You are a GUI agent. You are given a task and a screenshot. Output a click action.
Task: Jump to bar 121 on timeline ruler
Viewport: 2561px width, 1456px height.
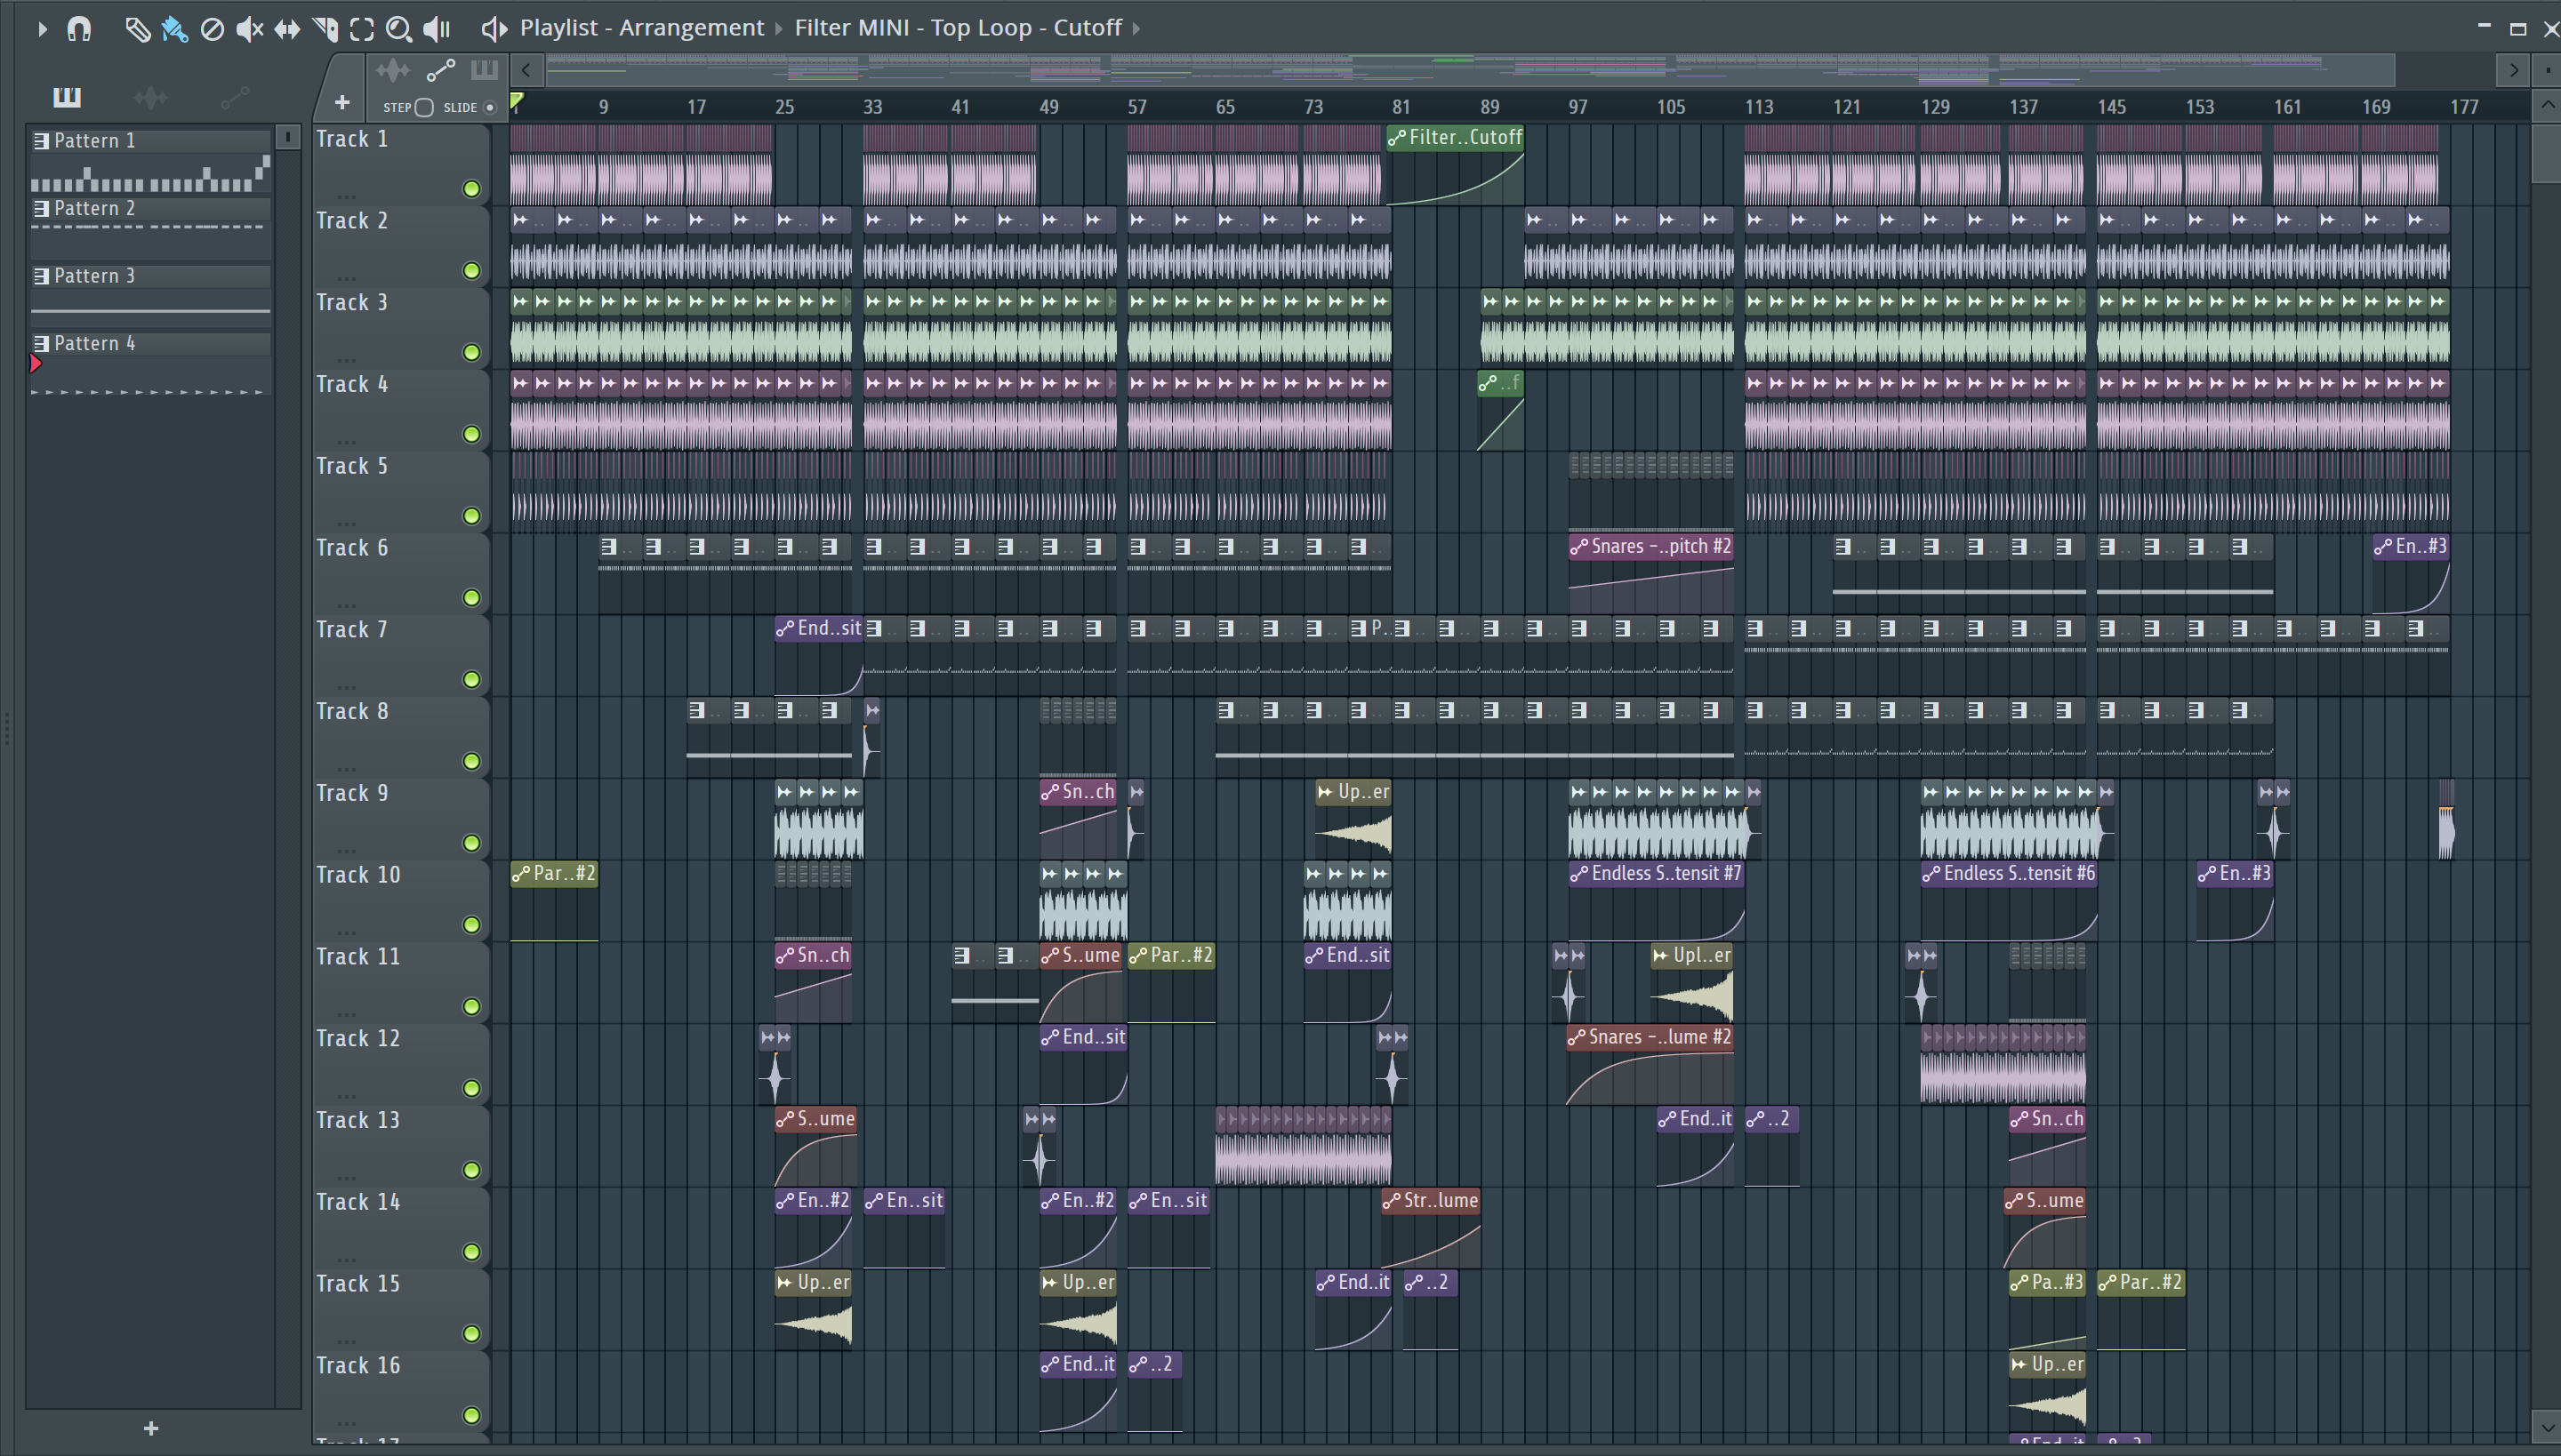click(1847, 107)
